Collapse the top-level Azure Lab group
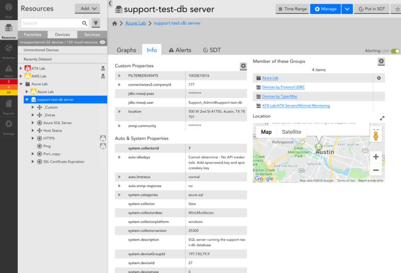Viewport: 401px width, 273px height. 21,84
